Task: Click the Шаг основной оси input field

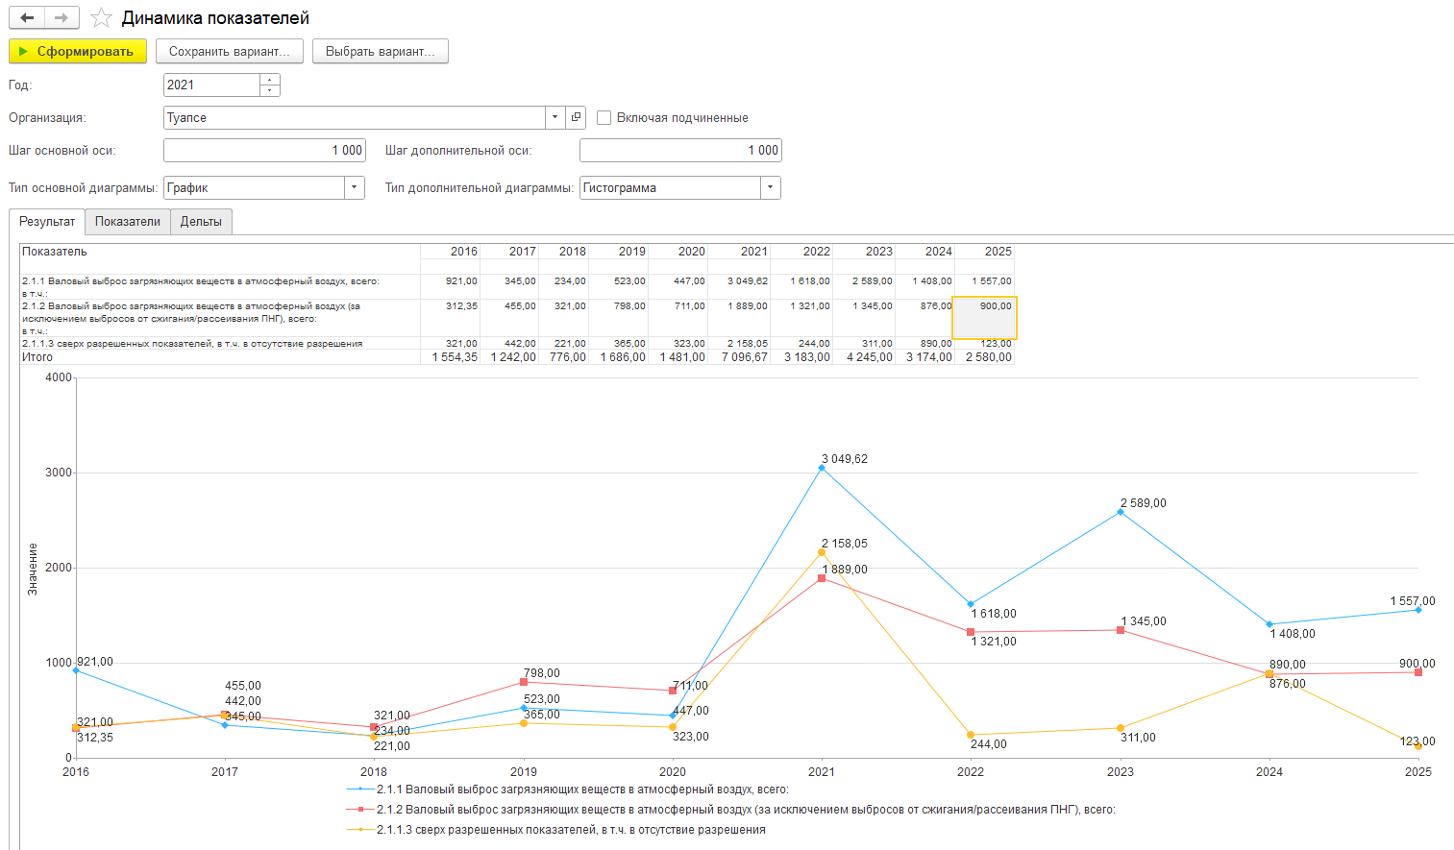Action: pos(264,151)
